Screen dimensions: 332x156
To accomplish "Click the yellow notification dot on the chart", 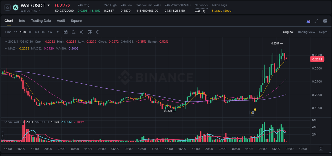I will pyautogui.click(x=255, y=110).
